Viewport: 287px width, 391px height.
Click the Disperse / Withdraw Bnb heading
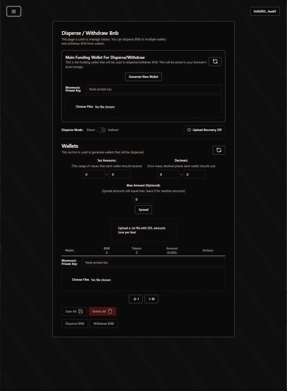tap(90, 33)
